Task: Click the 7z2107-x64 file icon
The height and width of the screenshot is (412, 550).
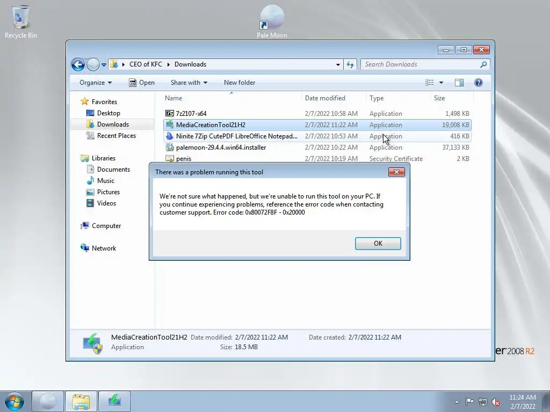Action: (169, 113)
